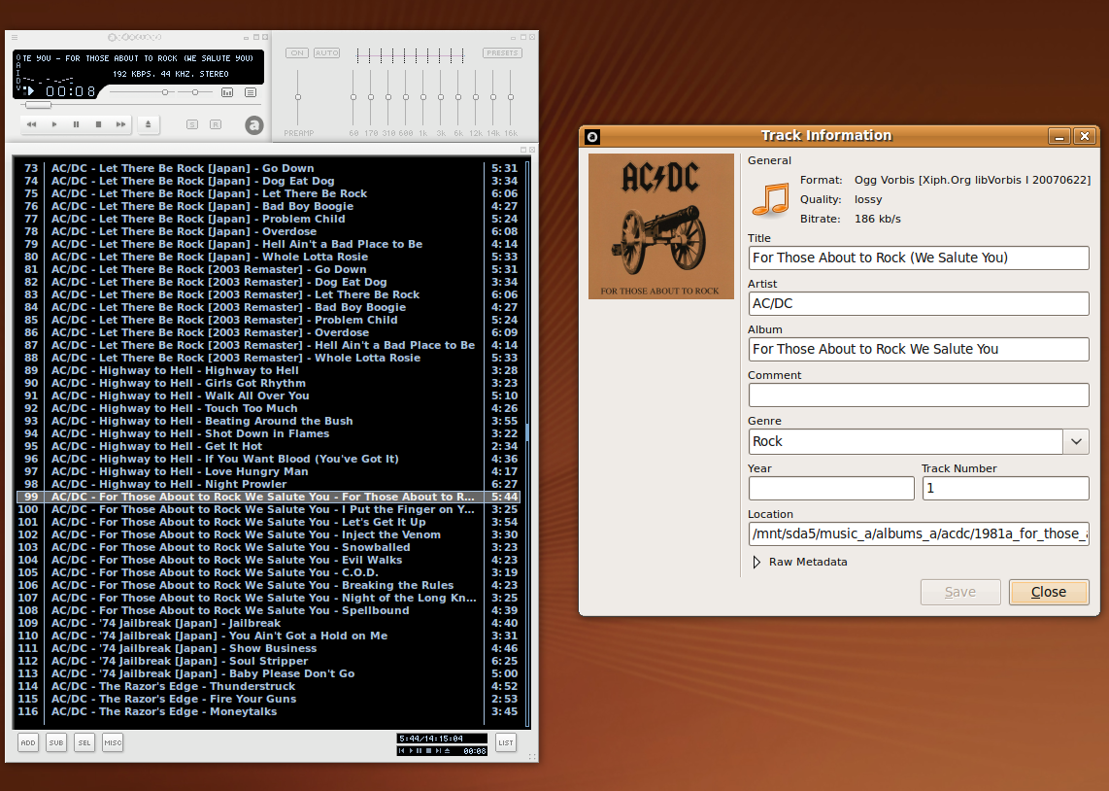
Task: Click the mini previous button in the playlist footer
Action: pos(402,750)
